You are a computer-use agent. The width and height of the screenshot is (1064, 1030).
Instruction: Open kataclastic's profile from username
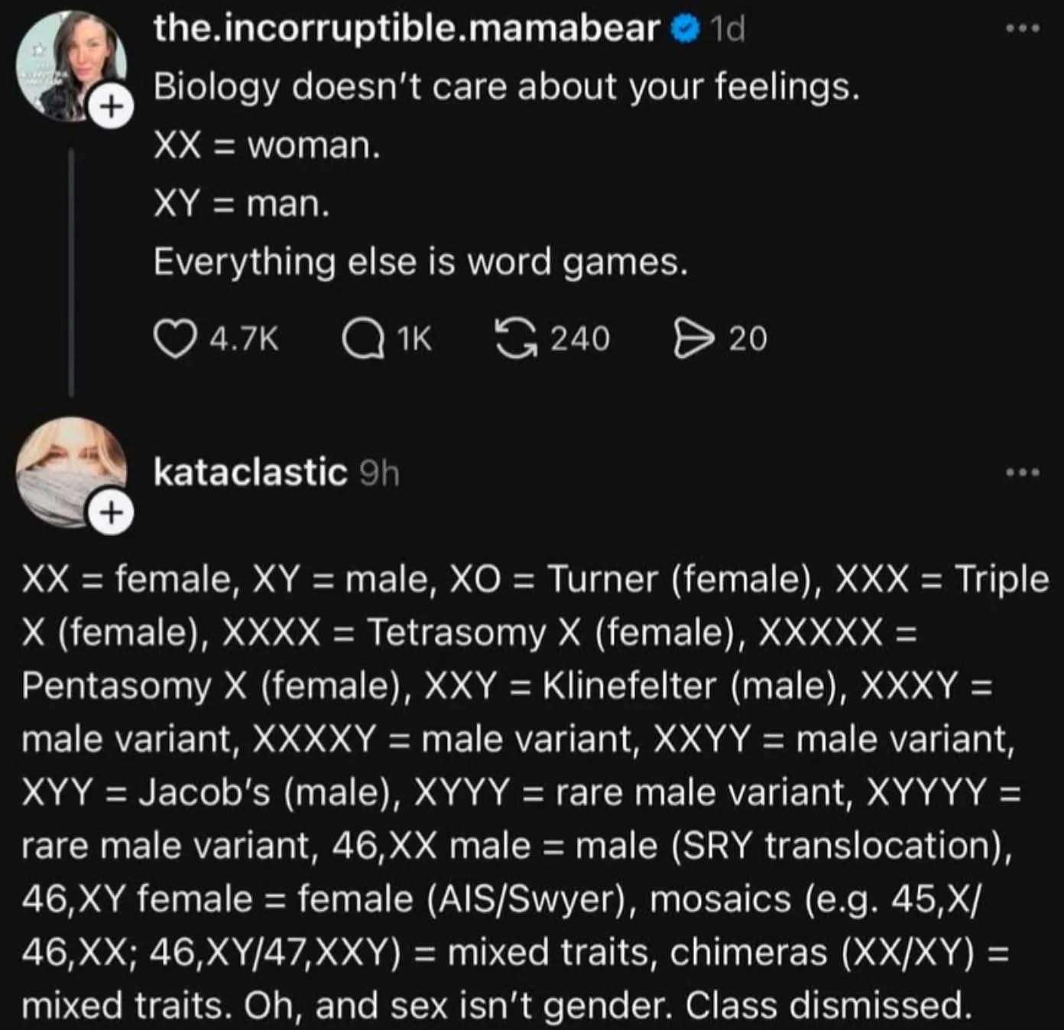click(x=250, y=472)
